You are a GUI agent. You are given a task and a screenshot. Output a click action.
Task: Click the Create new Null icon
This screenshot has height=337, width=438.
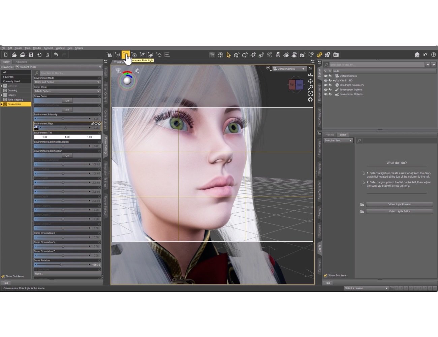coord(159,55)
